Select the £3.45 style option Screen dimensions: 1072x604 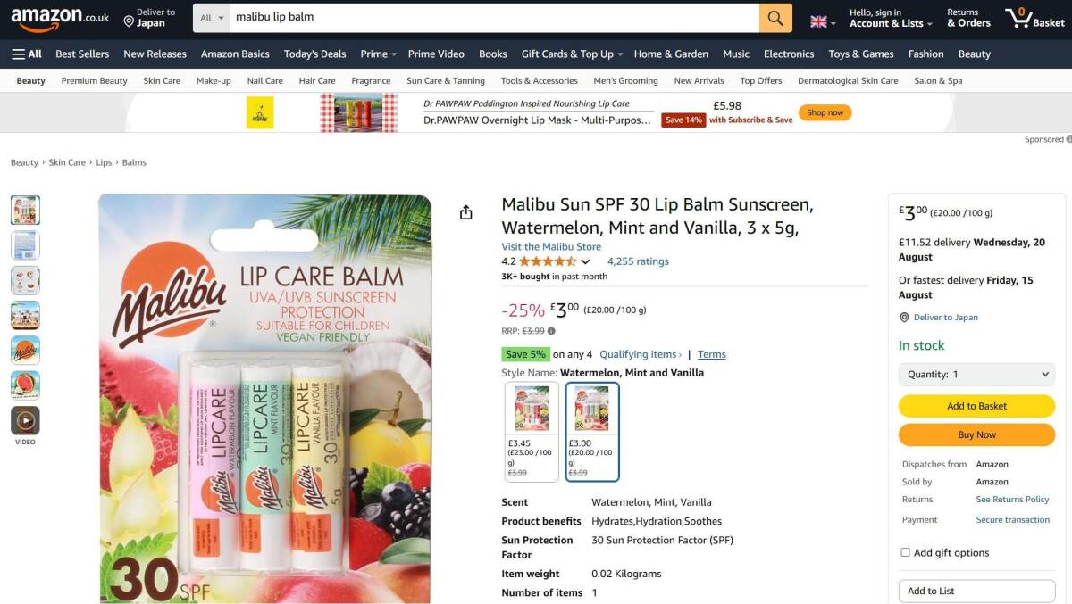tap(532, 432)
